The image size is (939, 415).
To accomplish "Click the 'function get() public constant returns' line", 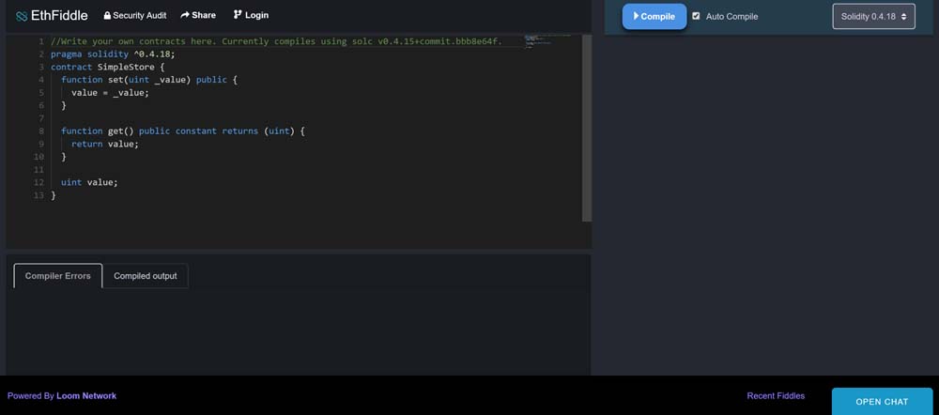I will 183,131.
